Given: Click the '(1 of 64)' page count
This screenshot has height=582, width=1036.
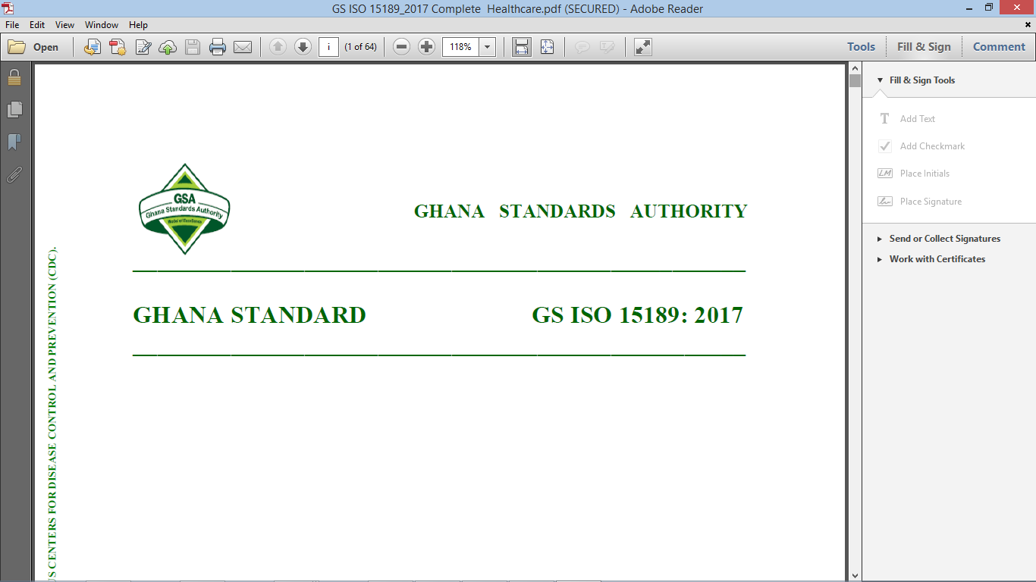Looking at the screenshot, I should coord(360,47).
